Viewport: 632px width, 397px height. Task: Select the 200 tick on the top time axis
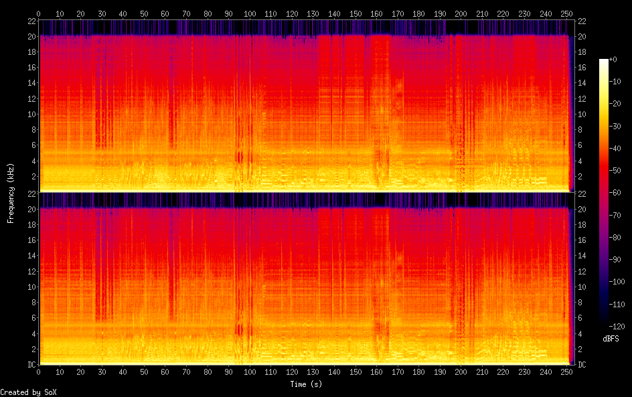tap(461, 13)
